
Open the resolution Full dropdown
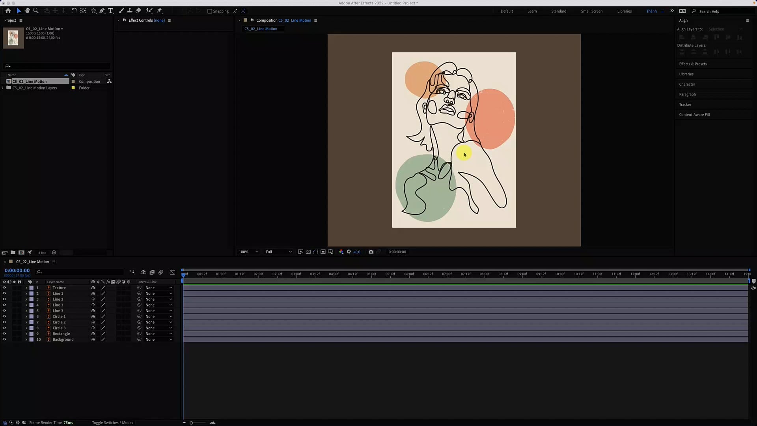279,252
